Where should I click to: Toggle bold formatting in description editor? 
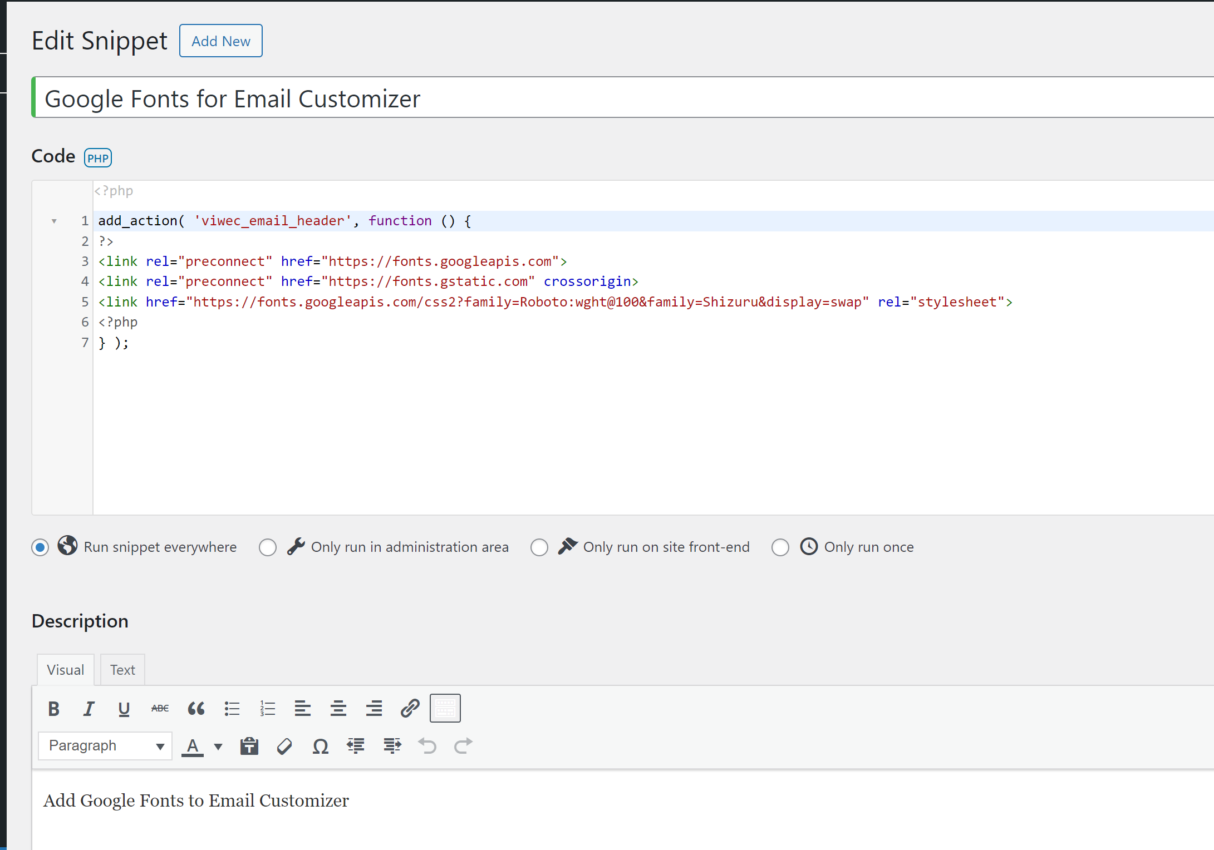[x=54, y=709]
